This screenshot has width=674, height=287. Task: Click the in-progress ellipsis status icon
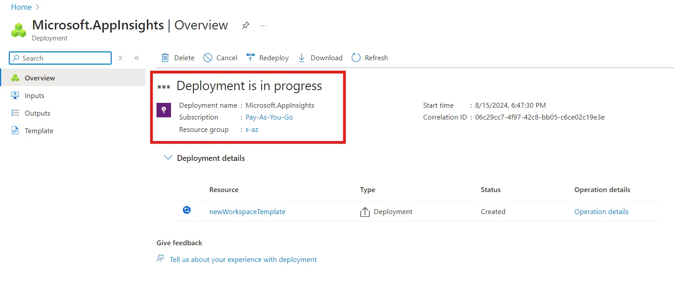point(164,87)
